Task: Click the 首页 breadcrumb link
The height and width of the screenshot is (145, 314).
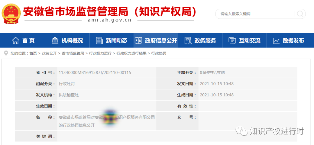Action: [x=33, y=53]
